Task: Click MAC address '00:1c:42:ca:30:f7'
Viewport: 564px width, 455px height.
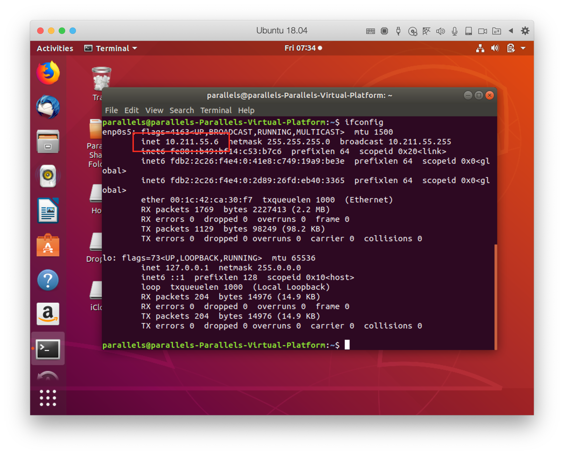Action: point(211,200)
